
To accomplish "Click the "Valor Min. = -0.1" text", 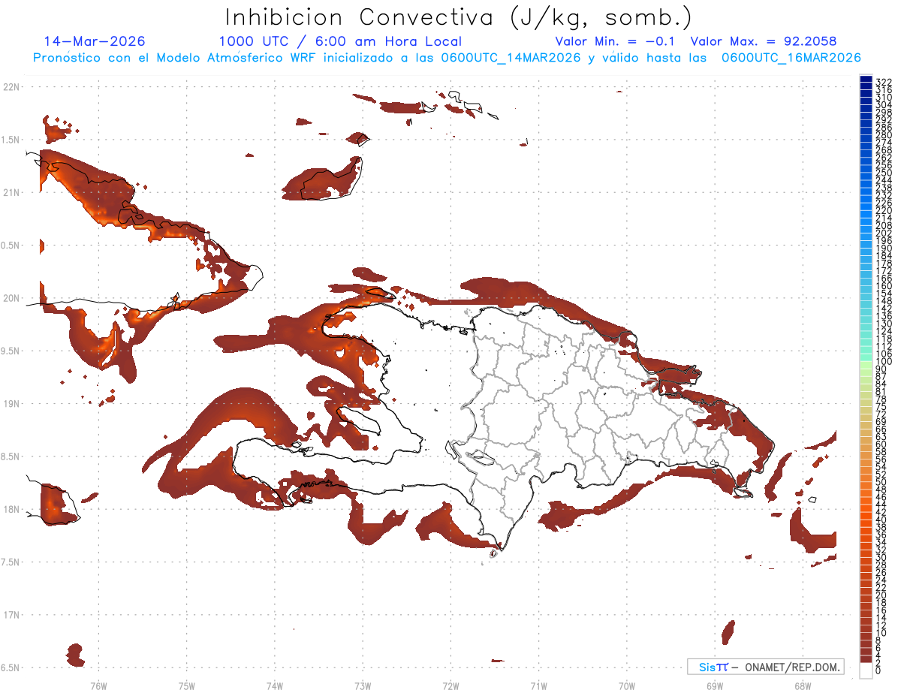I will point(616,41).
